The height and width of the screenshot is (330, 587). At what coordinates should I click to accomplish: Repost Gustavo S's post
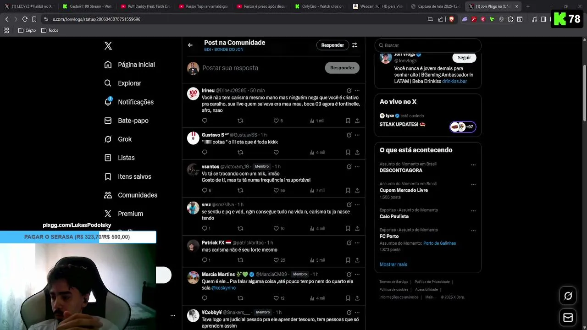click(240, 152)
